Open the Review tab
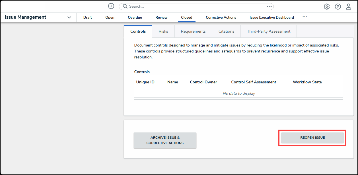Viewport: 358px width, 175px height. pyautogui.click(x=161, y=17)
